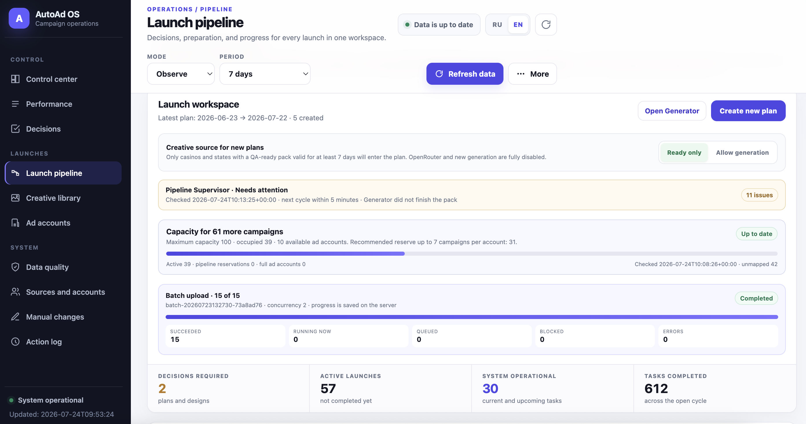Image resolution: width=806 pixels, height=424 pixels.
Task: Click the System operational footer label
Action: (x=51, y=400)
